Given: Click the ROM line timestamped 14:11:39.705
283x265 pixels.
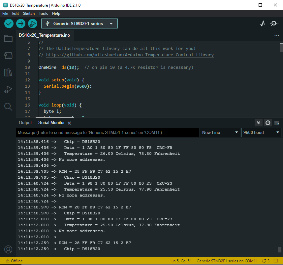Looking at the screenshot, I should point(74,171).
